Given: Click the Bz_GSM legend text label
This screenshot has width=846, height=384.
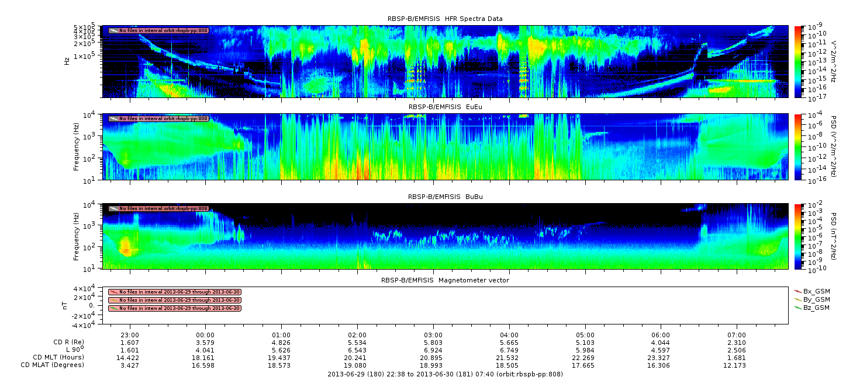Looking at the screenshot, I should click(x=816, y=308).
